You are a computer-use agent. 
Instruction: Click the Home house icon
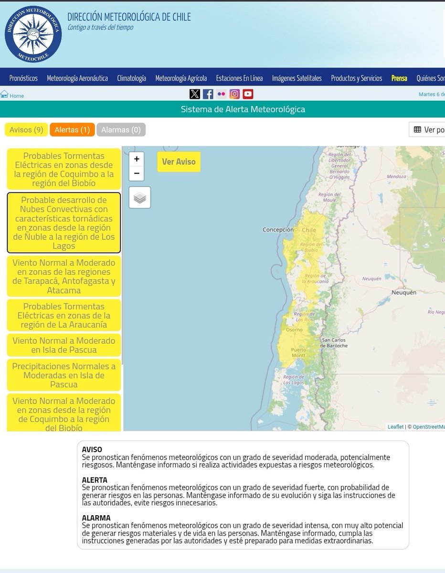click(x=4, y=94)
